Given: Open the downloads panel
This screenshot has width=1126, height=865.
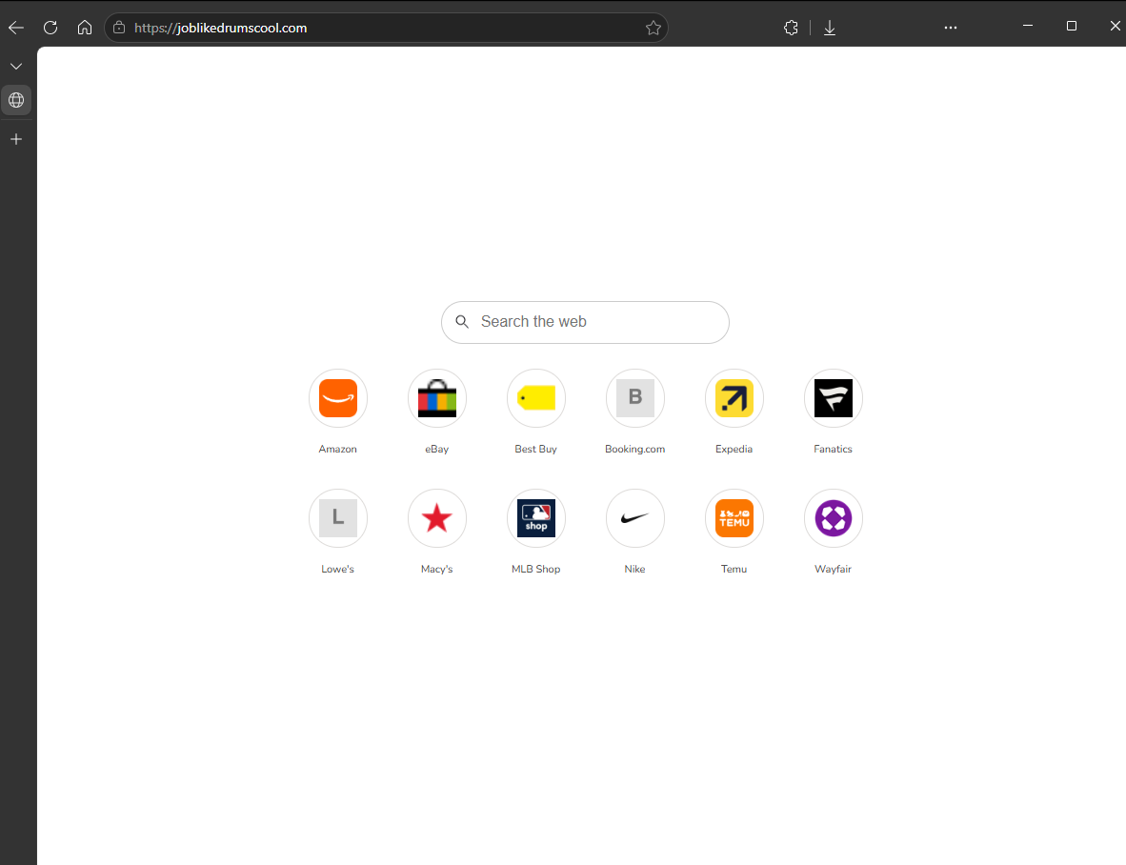Looking at the screenshot, I should click(830, 28).
